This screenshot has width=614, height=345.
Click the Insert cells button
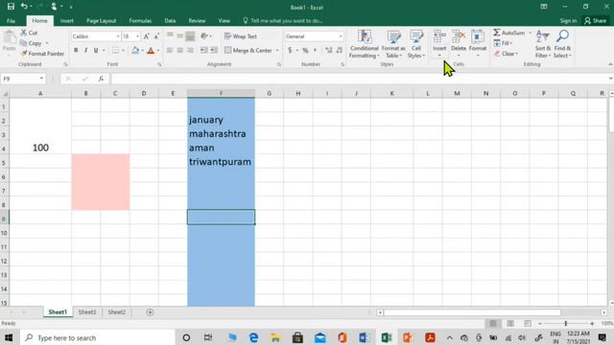pyautogui.click(x=439, y=39)
